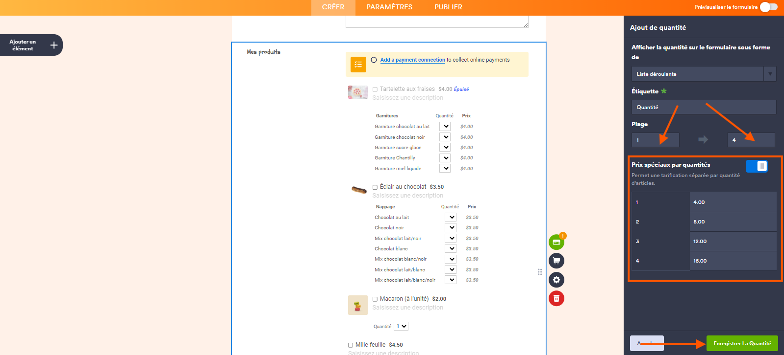Toggle Prix spéciaux par quantités switch
The height and width of the screenshot is (355, 784).
click(757, 166)
